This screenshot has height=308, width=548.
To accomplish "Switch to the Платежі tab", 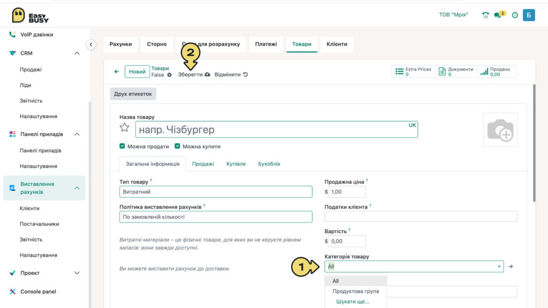I will tap(266, 44).
